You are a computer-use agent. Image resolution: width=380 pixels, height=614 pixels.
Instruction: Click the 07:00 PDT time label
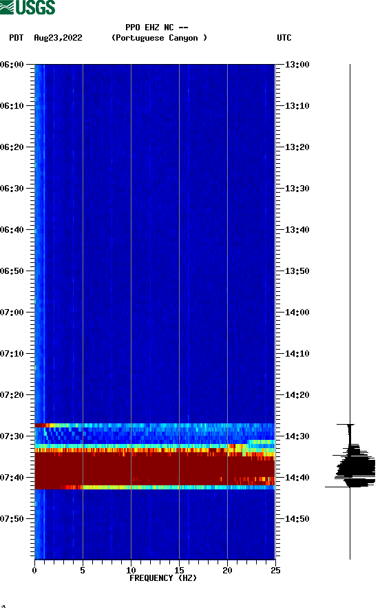[x=12, y=313]
